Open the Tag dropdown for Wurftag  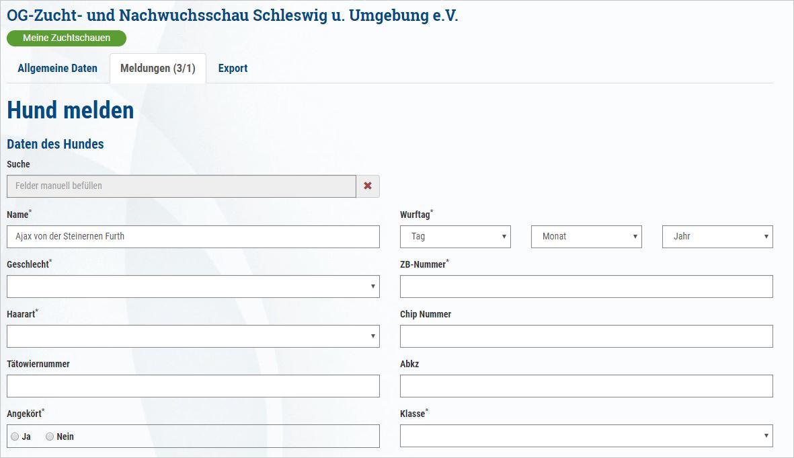point(455,237)
